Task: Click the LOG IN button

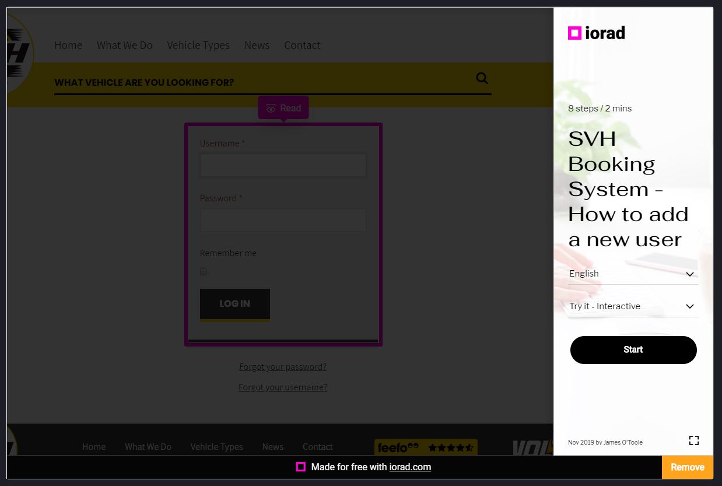Action: coord(234,304)
